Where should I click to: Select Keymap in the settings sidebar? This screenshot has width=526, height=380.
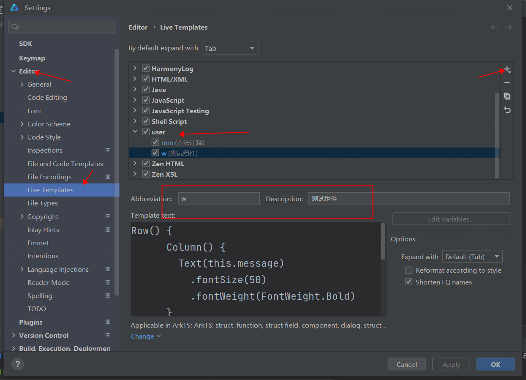(x=32, y=58)
